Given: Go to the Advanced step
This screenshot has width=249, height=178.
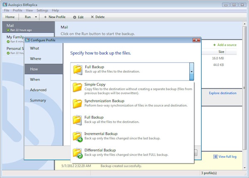Looking at the screenshot, I should 38,90.
